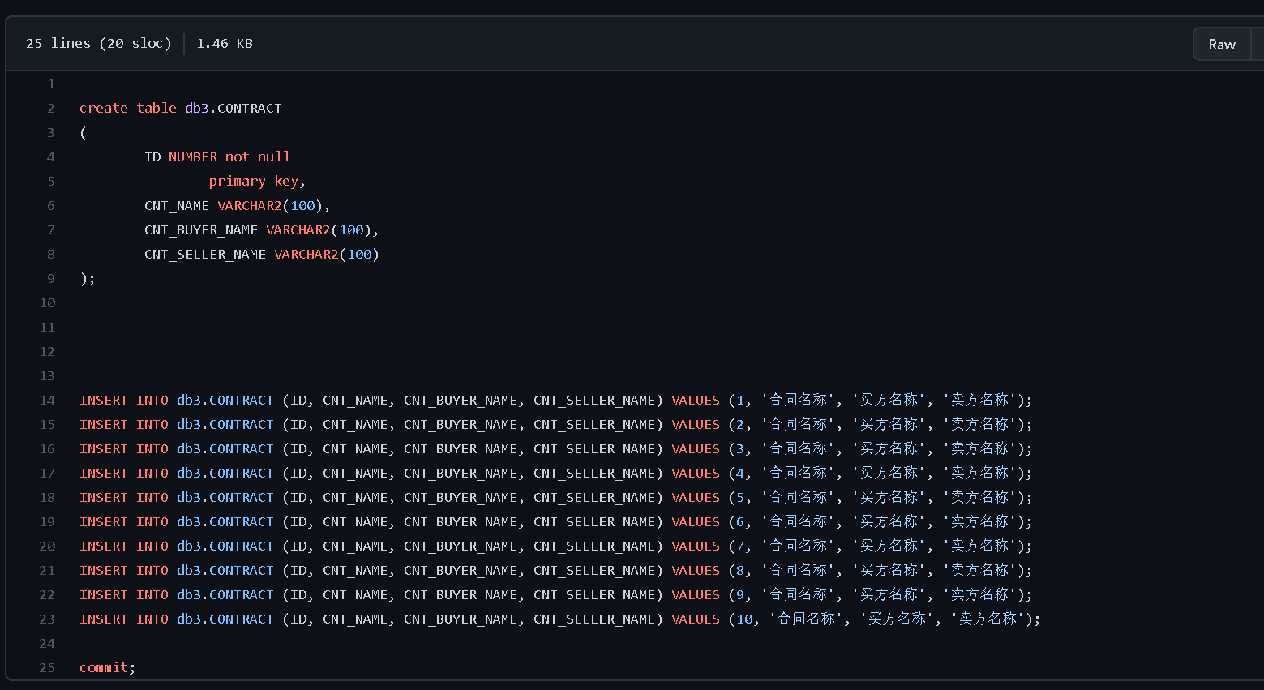This screenshot has height=690, width=1264.
Task: Click the '1.46 KB' file size
Action: click(x=225, y=44)
